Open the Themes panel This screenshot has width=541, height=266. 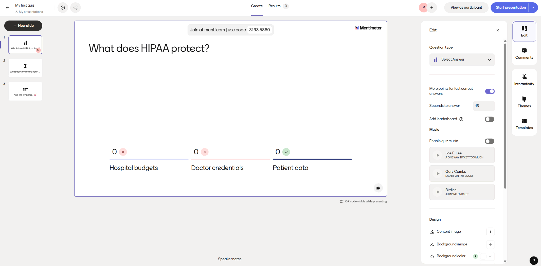(524, 102)
